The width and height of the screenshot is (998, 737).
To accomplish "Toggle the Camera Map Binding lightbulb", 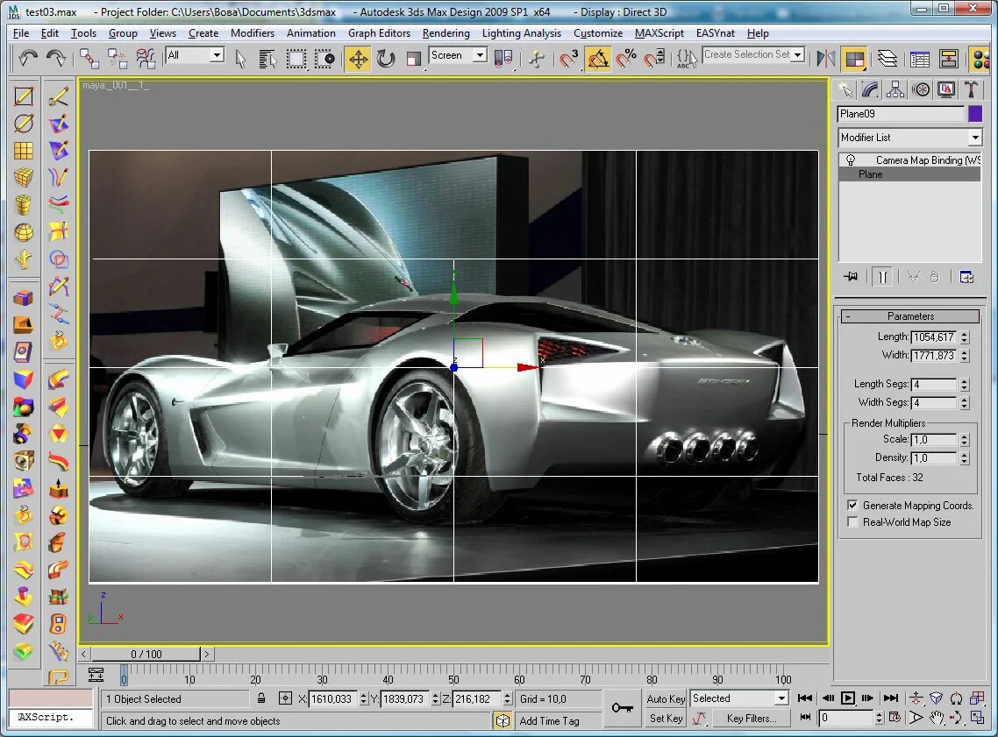I will [851, 160].
